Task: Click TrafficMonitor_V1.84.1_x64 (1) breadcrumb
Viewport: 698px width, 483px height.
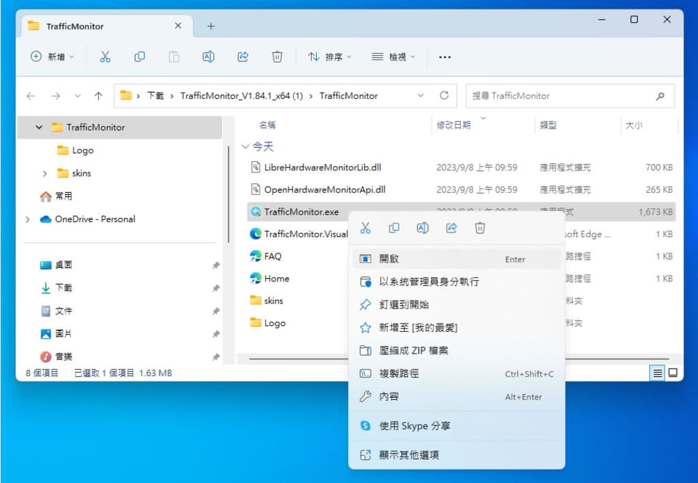Action: coord(241,95)
